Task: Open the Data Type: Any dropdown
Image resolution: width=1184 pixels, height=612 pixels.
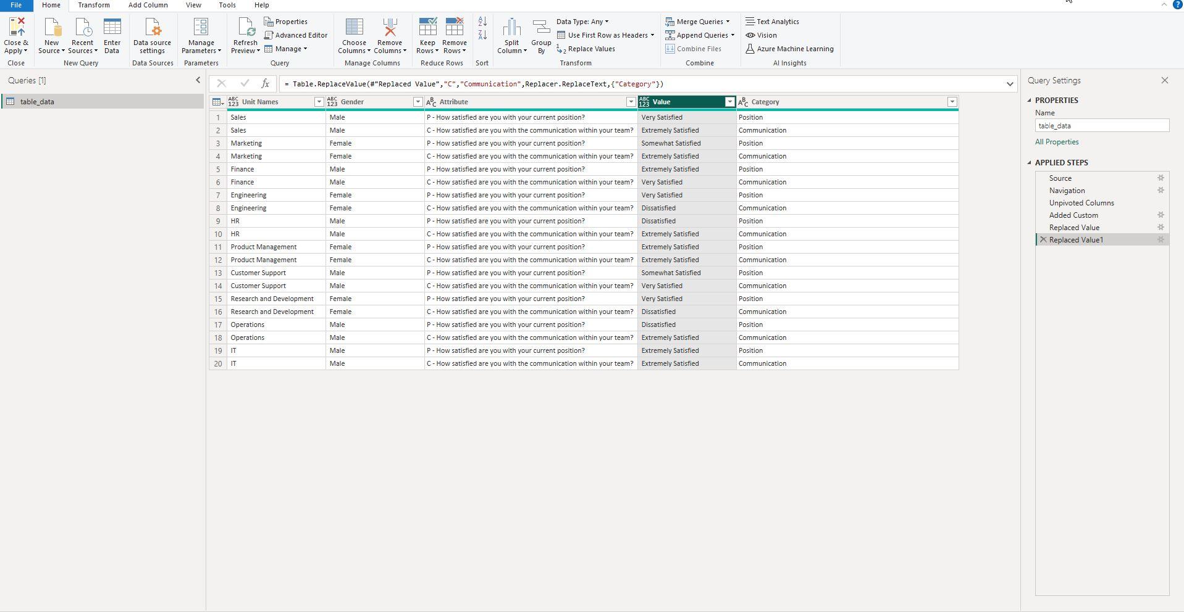Action: coord(582,22)
